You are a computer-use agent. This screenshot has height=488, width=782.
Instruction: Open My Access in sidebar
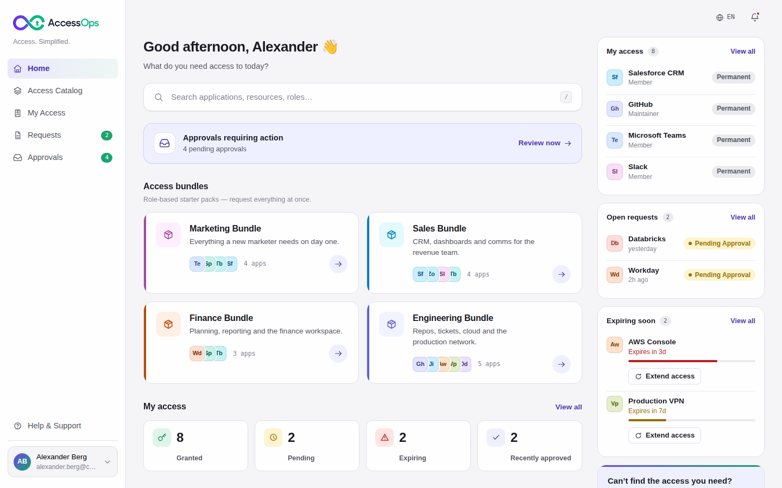[62, 113]
